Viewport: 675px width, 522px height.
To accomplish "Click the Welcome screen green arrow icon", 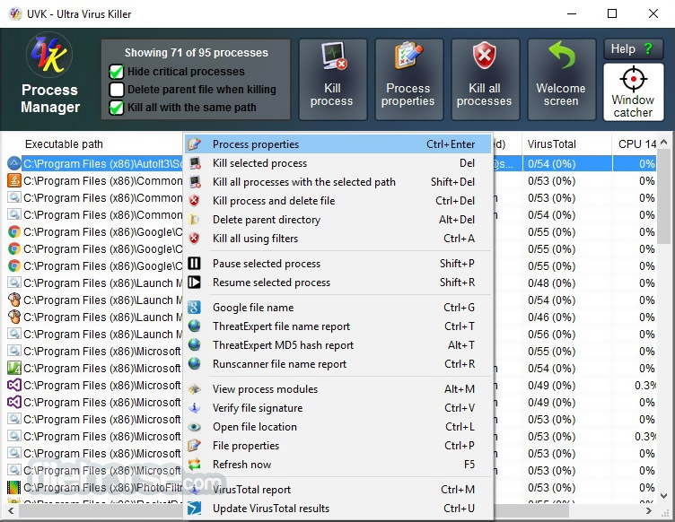I will click(x=562, y=55).
